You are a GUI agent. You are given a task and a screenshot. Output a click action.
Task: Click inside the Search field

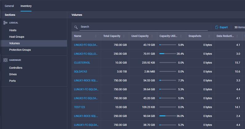[142, 27]
